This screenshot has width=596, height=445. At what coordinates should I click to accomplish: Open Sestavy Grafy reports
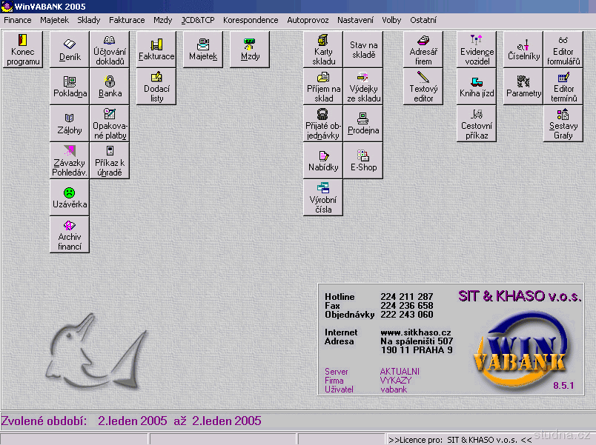click(563, 124)
